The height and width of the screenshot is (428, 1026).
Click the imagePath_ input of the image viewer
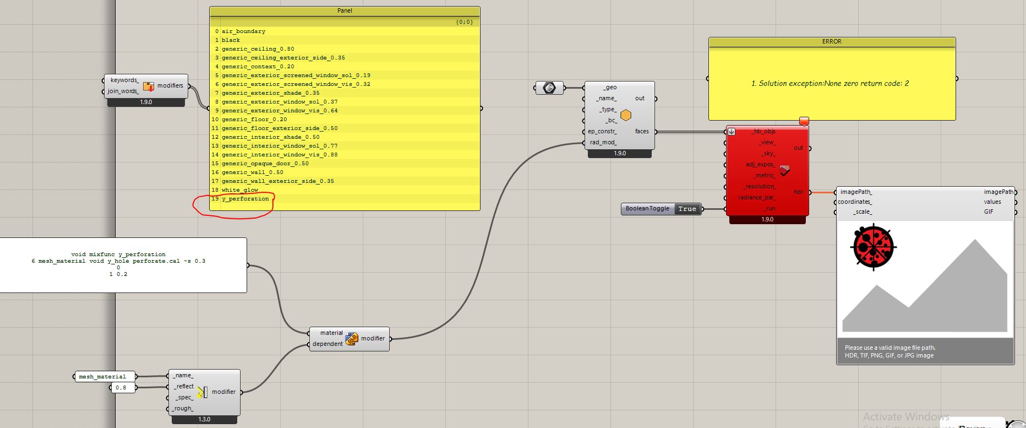[855, 192]
